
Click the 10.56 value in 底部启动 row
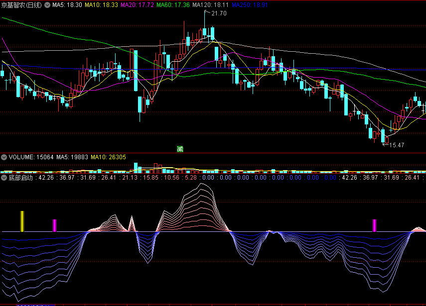(x=172, y=178)
